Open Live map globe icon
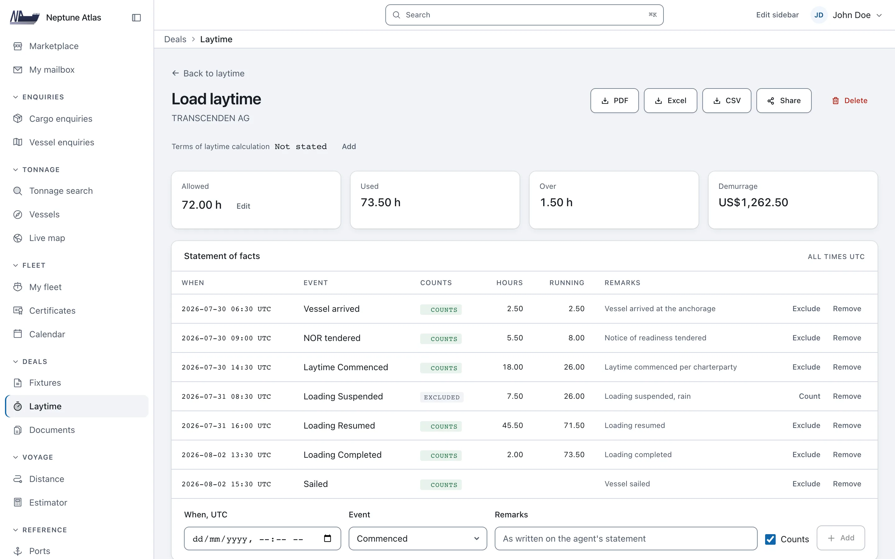The image size is (895, 559). pyautogui.click(x=18, y=238)
